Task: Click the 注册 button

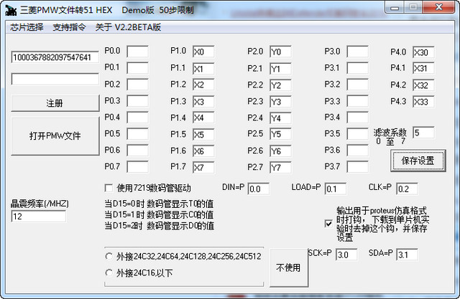Action: tap(55, 103)
